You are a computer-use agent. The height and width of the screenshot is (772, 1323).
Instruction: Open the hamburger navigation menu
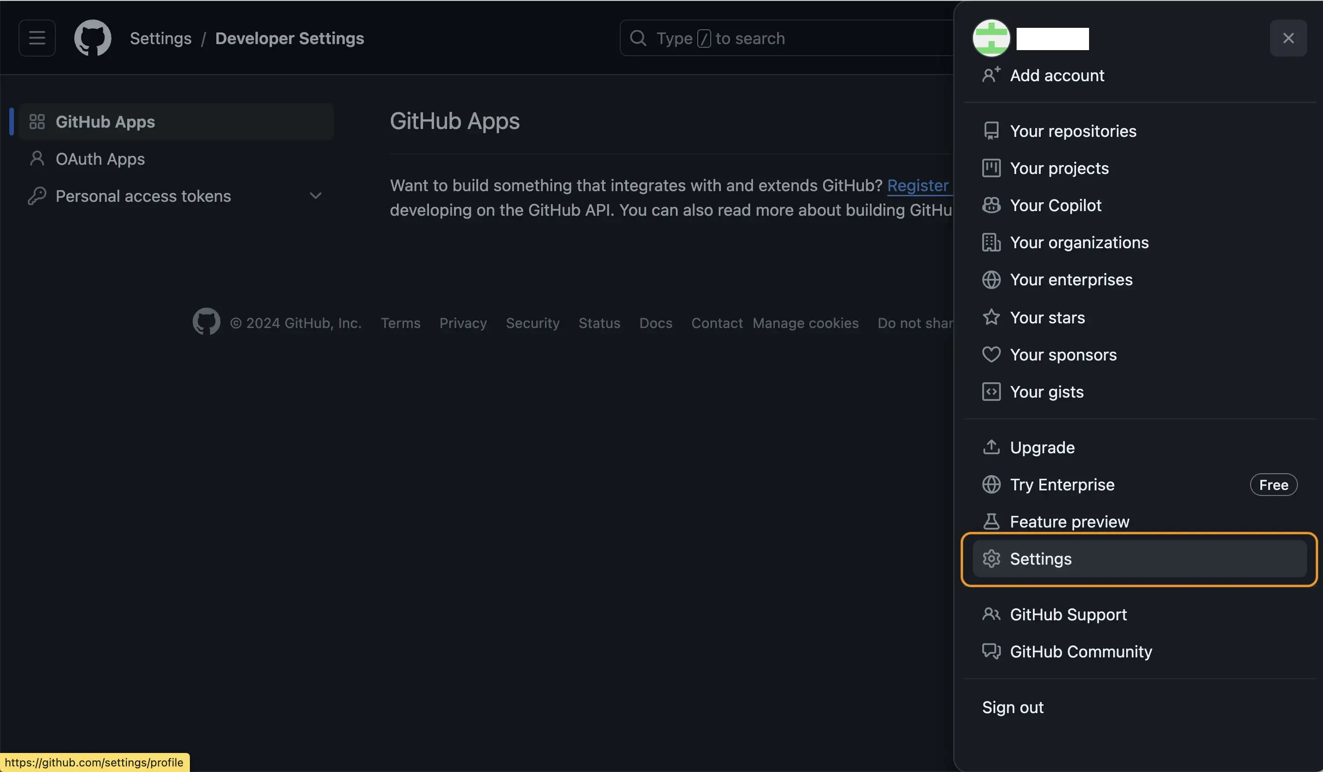point(37,38)
